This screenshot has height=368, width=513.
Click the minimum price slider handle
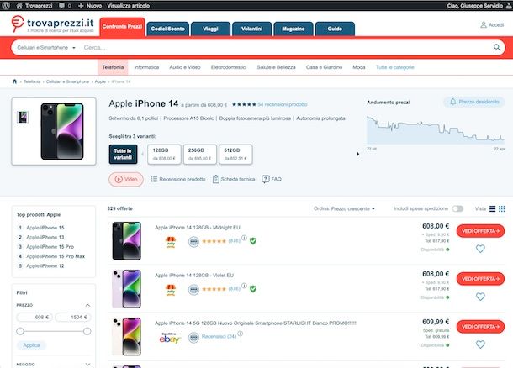click(20, 331)
